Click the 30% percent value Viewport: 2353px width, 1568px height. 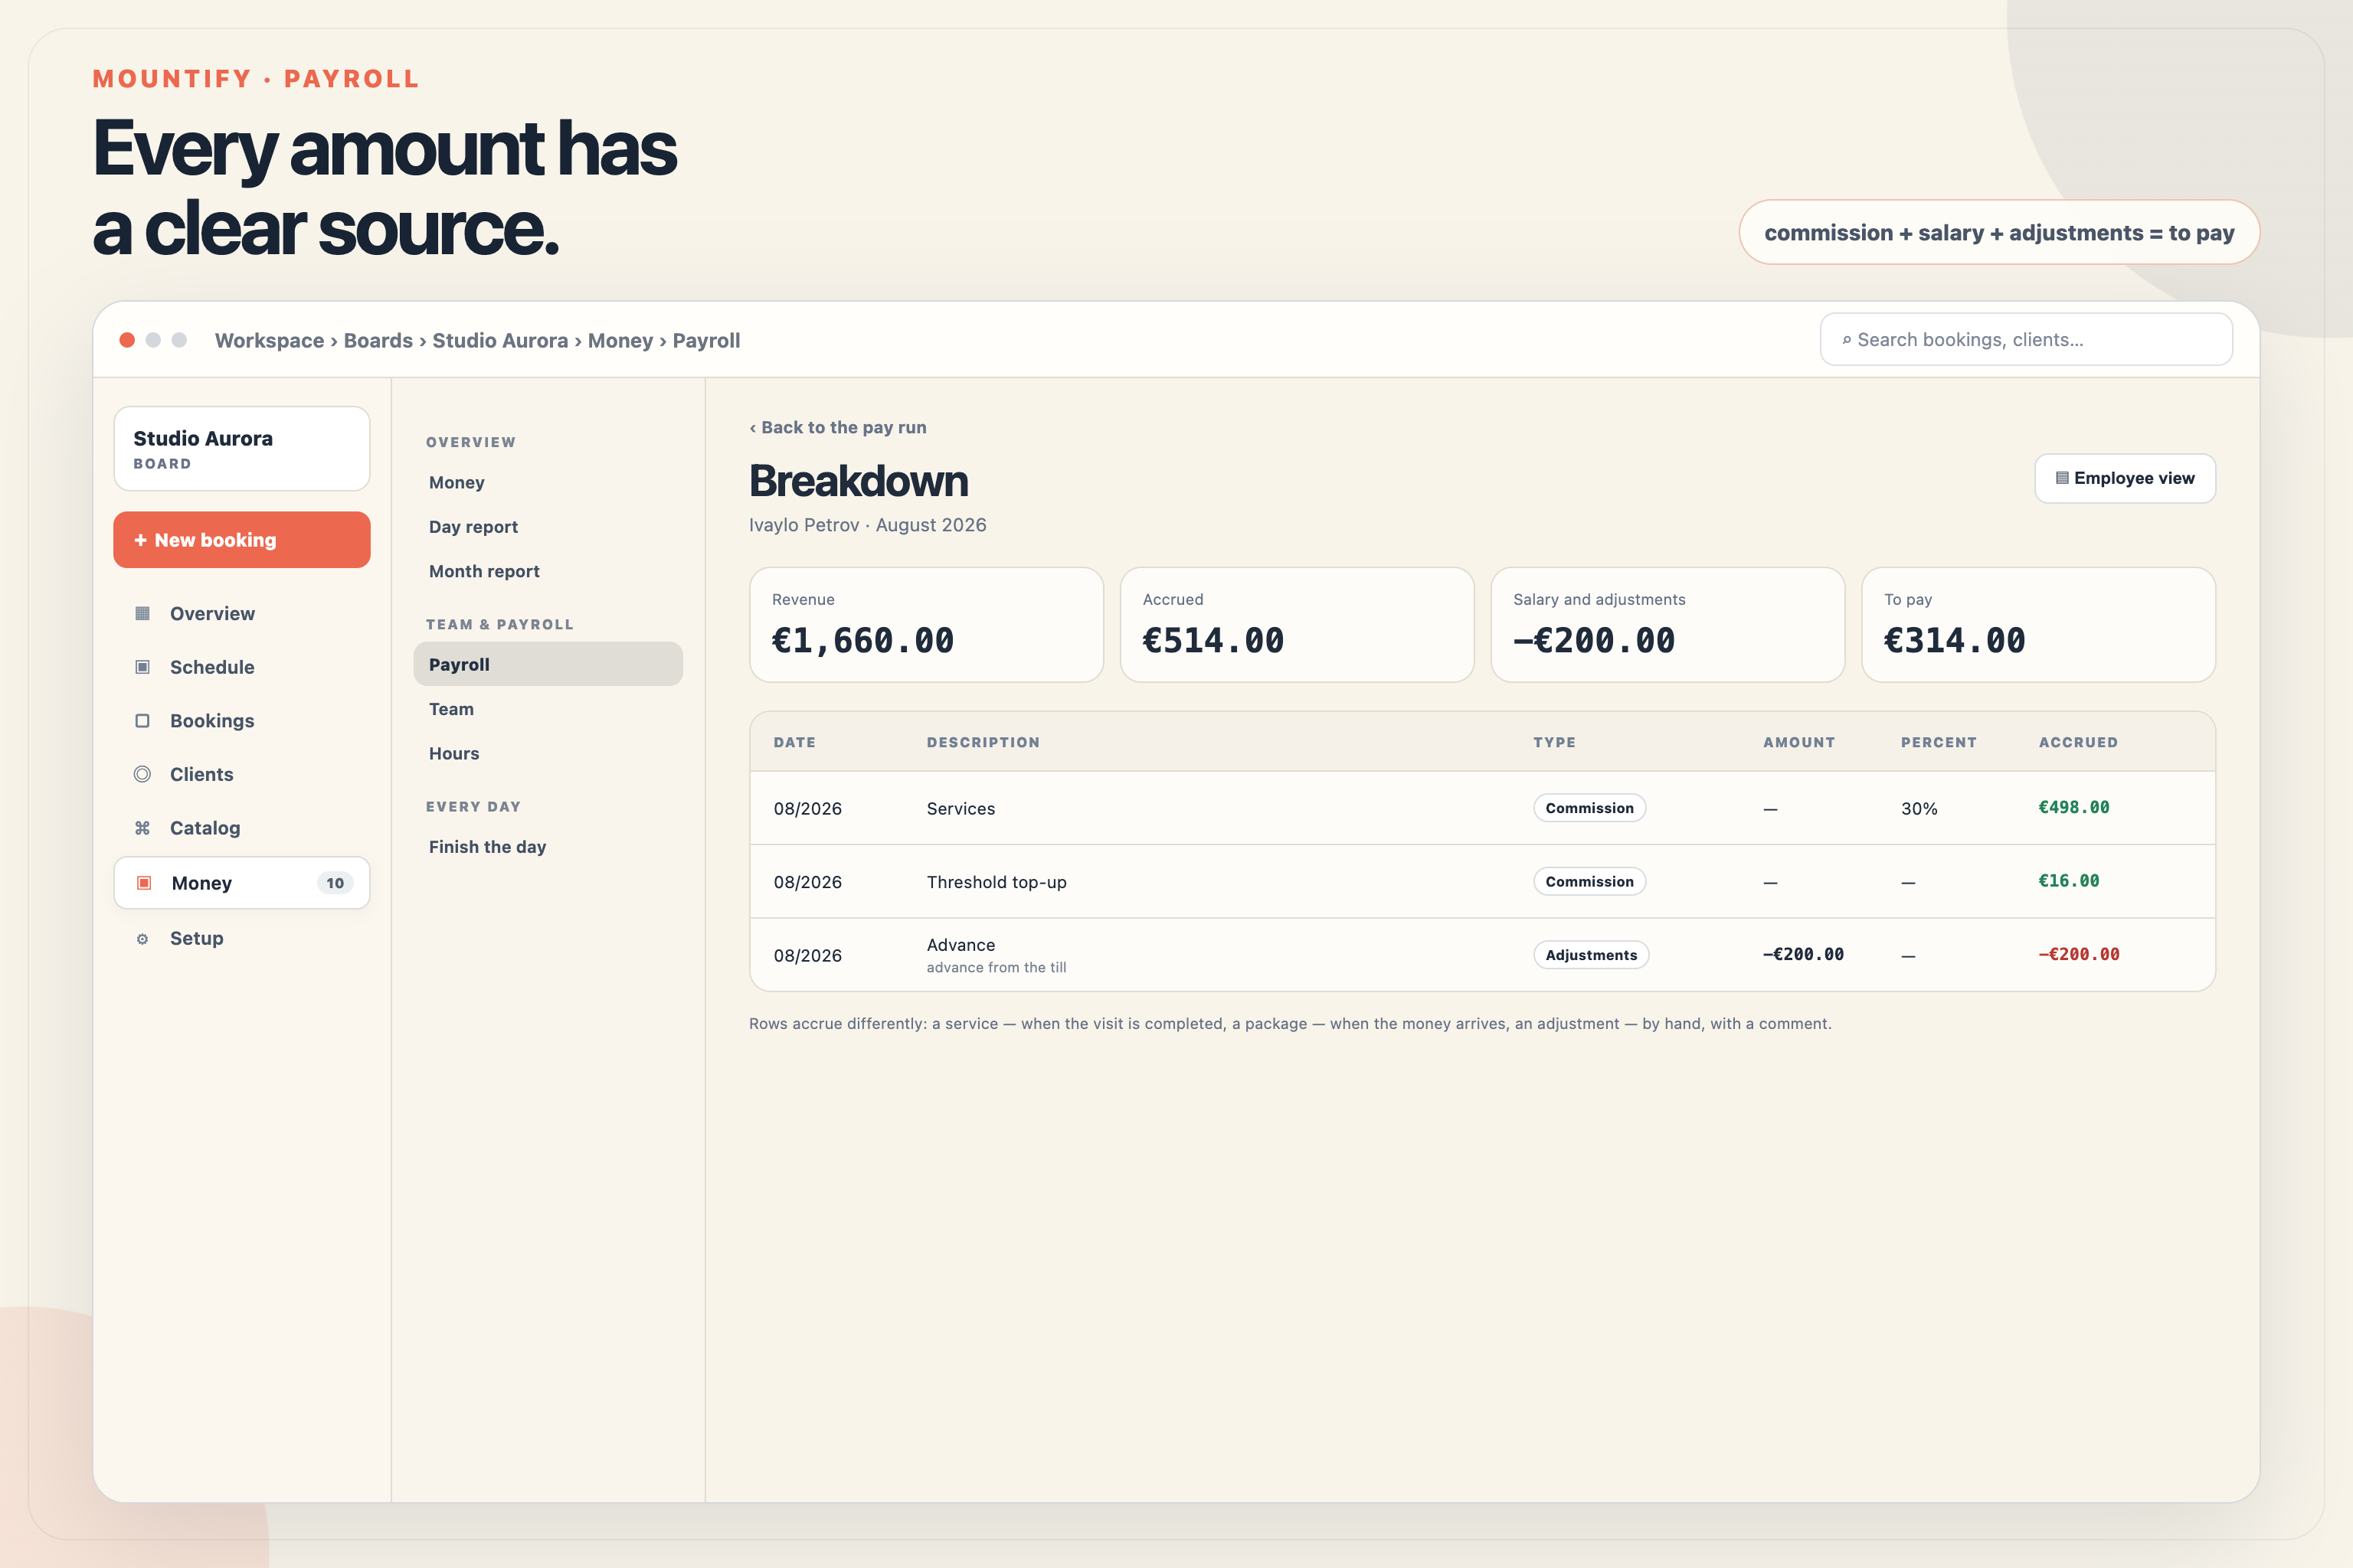[x=1919, y=809]
